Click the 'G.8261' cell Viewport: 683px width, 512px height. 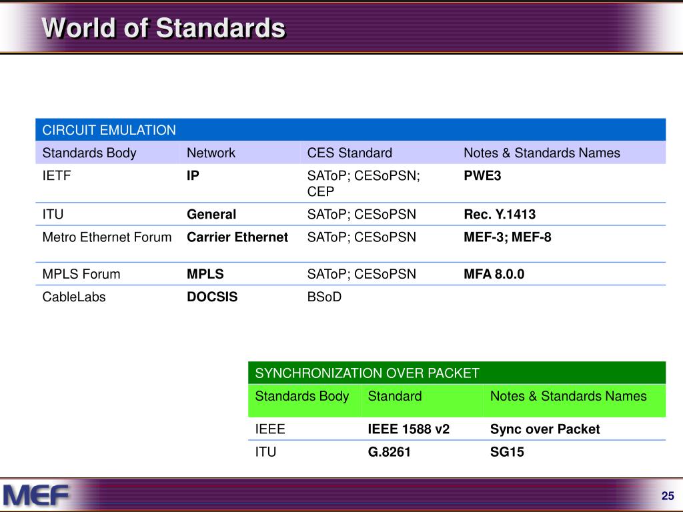[390, 451]
